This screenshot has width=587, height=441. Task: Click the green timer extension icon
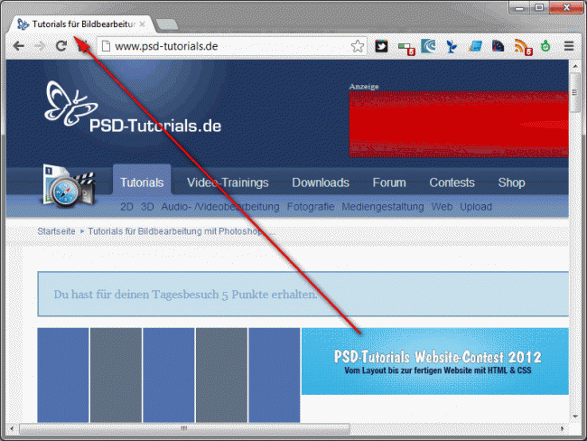coord(545,46)
